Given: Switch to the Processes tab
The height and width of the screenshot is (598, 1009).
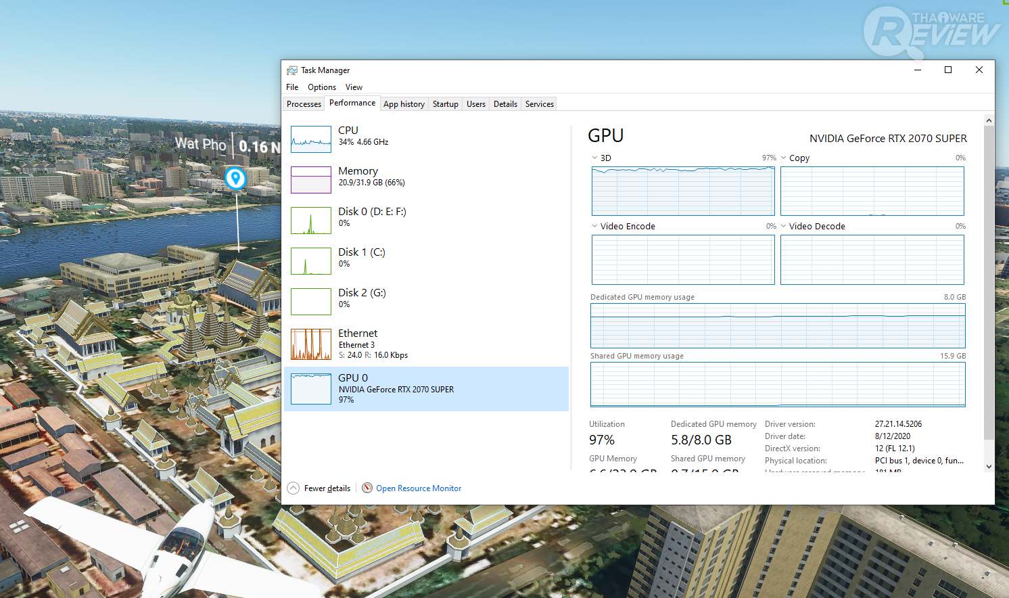Looking at the screenshot, I should coord(304,104).
